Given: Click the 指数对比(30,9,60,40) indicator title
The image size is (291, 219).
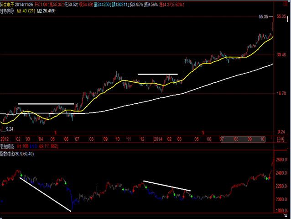Looking at the screenshot, I should [x=17, y=154].
